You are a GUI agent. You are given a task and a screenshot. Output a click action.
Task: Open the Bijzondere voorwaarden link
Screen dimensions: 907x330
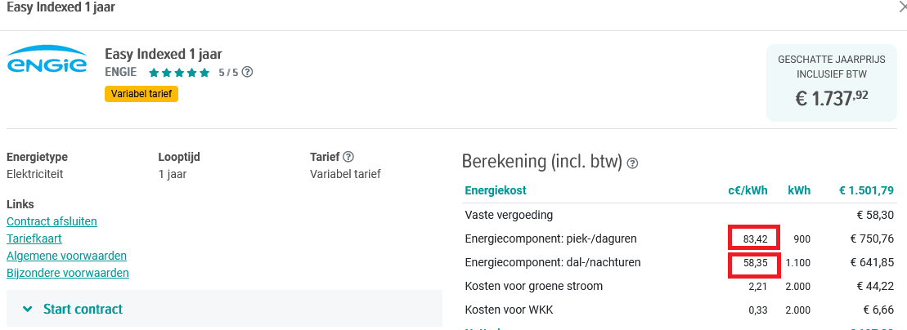click(x=68, y=273)
